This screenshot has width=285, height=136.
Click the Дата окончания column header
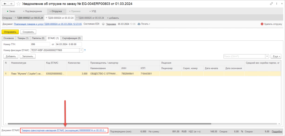(234, 68)
